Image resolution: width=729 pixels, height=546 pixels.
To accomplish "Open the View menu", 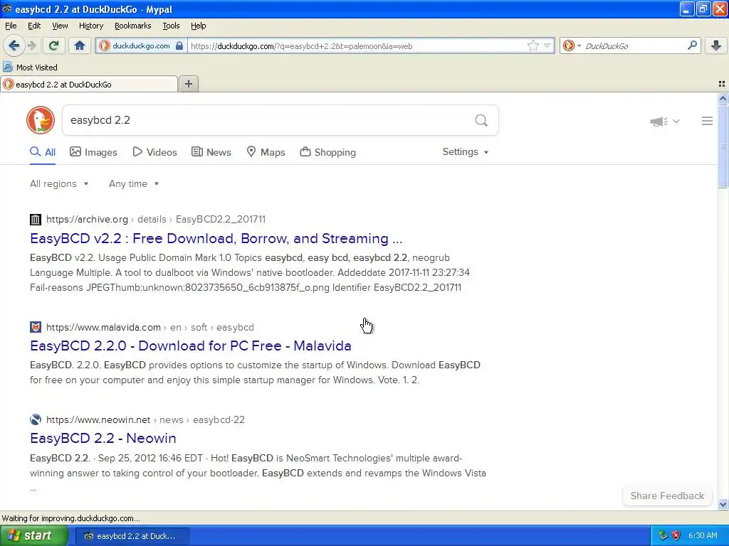I will (60, 26).
